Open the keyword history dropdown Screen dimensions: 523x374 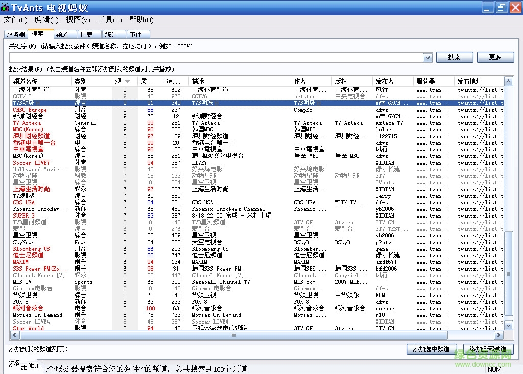[x=428, y=58]
